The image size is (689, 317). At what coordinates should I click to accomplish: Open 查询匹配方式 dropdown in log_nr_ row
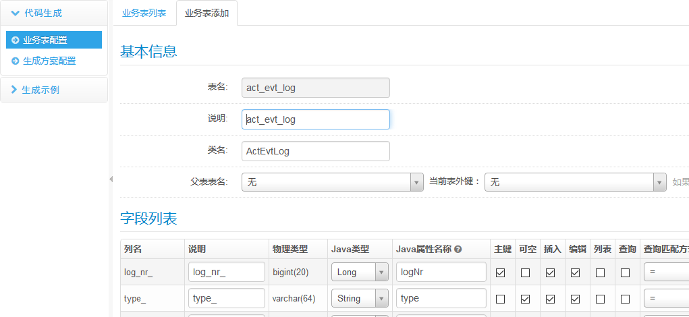pyautogui.click(x=666, y=272)
